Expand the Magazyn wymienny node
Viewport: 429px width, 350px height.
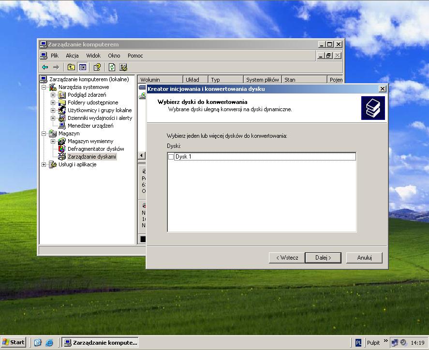pyautogui.click(x=53, y=141)
